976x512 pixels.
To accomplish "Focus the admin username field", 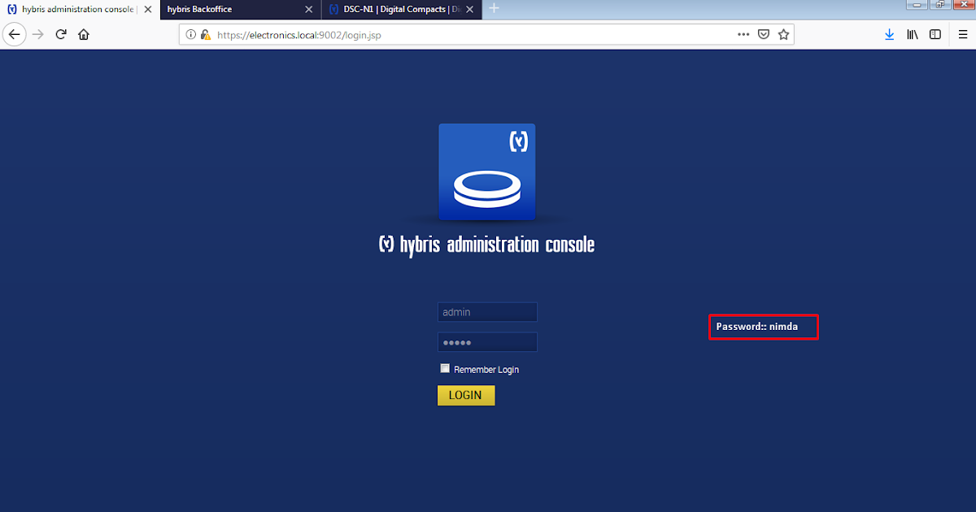I will coord(487,312).
